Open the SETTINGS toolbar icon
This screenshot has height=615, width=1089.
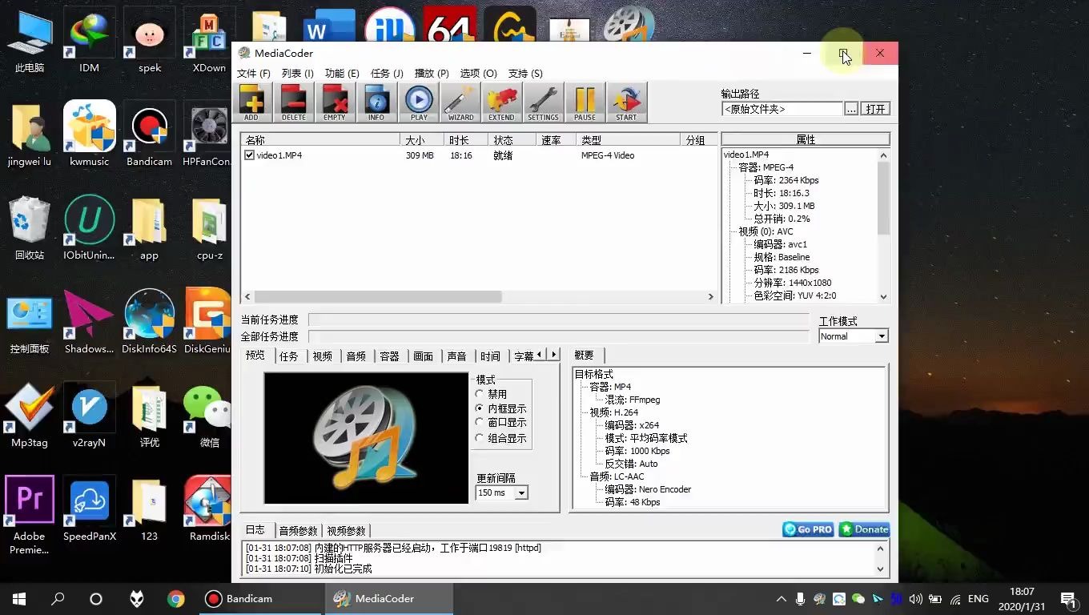pyautogui.click(x=543, y=102)
